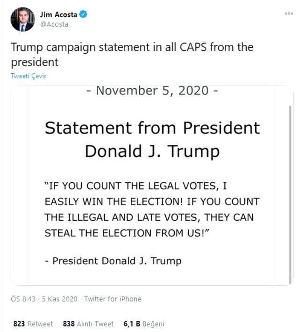View the 823 Retweet list
299x332 pixels.
point(32,324)
